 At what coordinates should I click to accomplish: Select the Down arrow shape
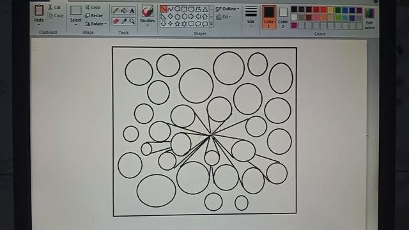164,24
